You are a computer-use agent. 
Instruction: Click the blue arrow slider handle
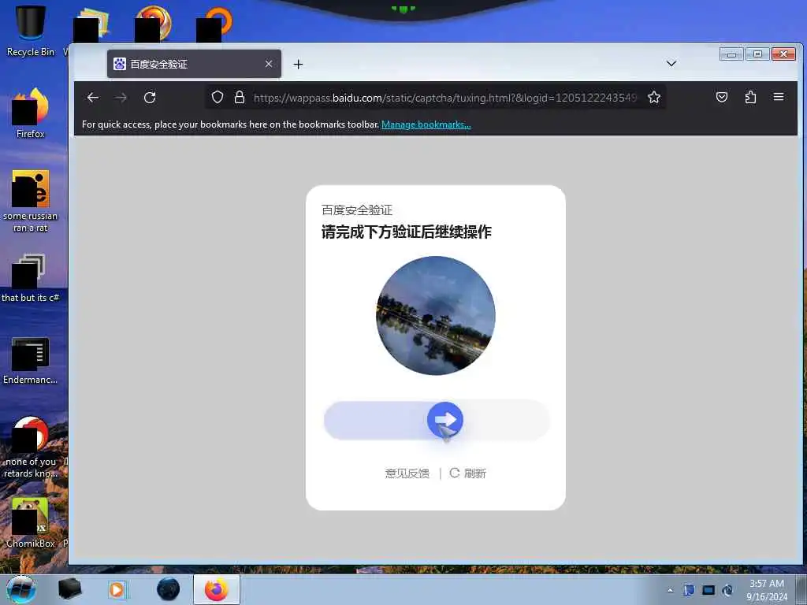[x=445, y=420]
